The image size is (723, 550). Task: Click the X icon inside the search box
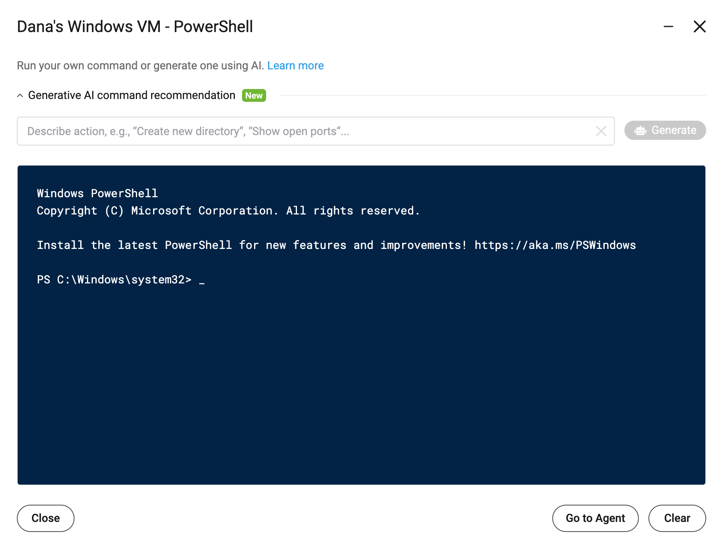tap(601, 131)
